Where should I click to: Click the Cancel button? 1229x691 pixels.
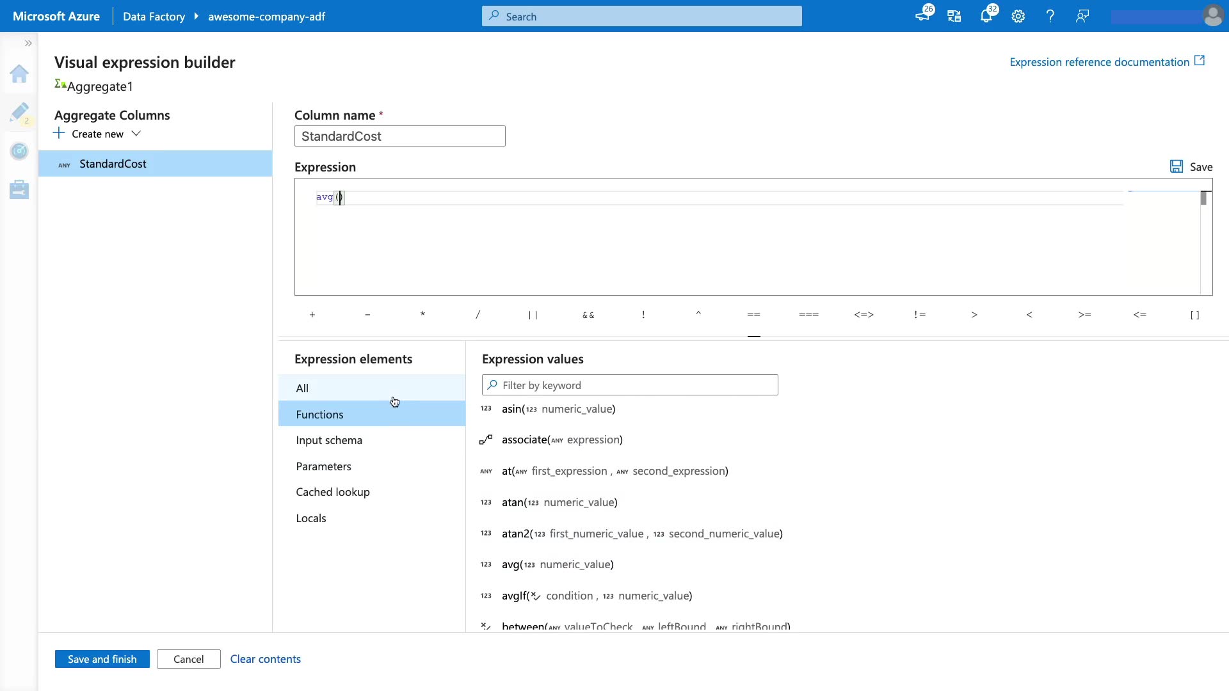(x=188, y=659)
